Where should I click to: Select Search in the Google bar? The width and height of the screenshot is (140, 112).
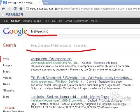16,21
